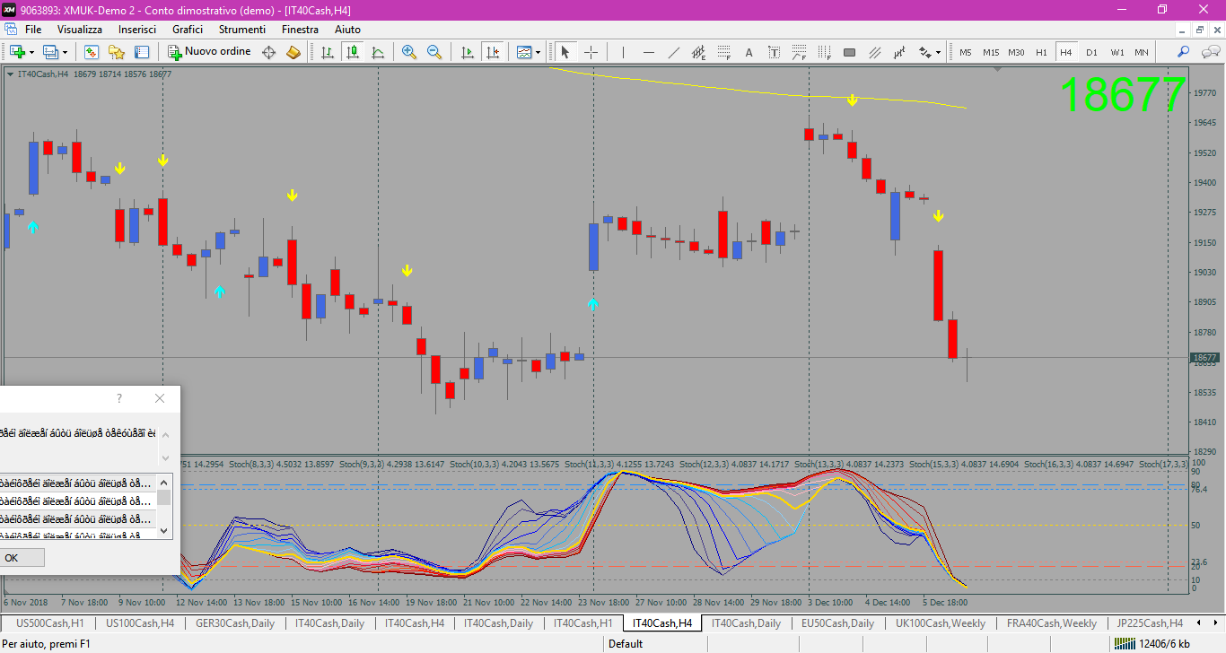Viewport: 1226px width, 653px height.
Task: Toggle the Navigator window star-folder icon
Action: 117,52
